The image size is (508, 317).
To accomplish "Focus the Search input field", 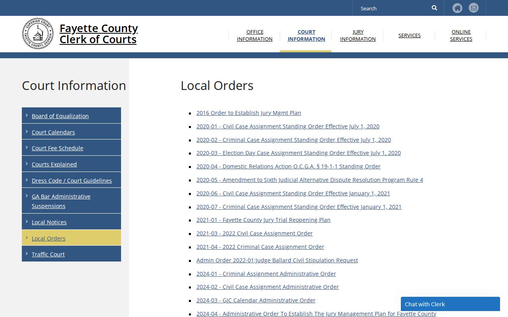I will coord(393,8).
